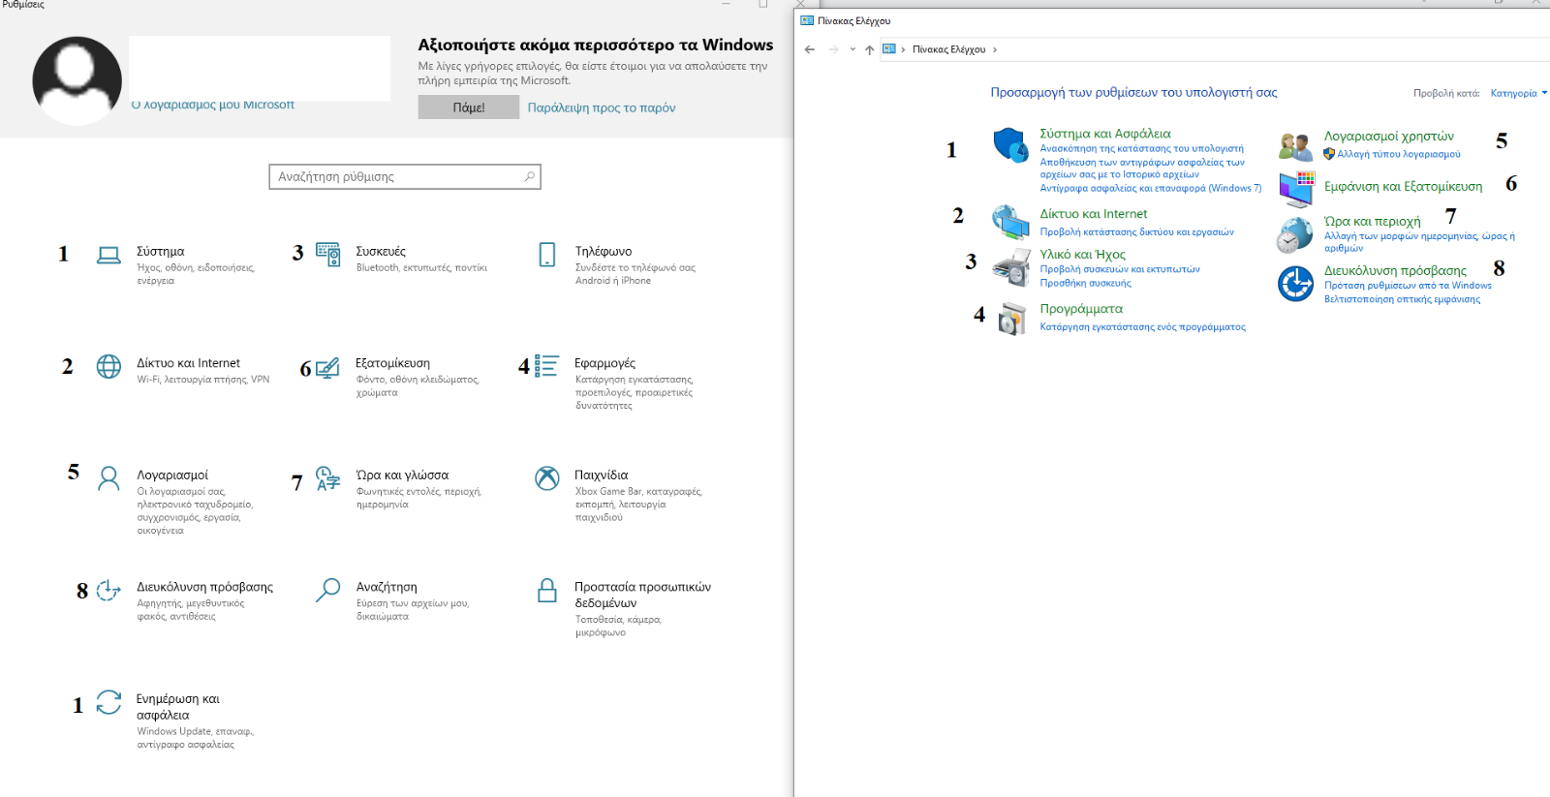Click the up-one-level arrow in Control Panel
The width and height of the screenshot is (1550, 797).
coord(869,49)
